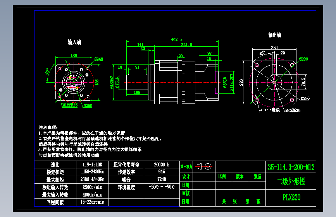
Task: Click the 2500r/min value cell
Action: tap(92, 187)
